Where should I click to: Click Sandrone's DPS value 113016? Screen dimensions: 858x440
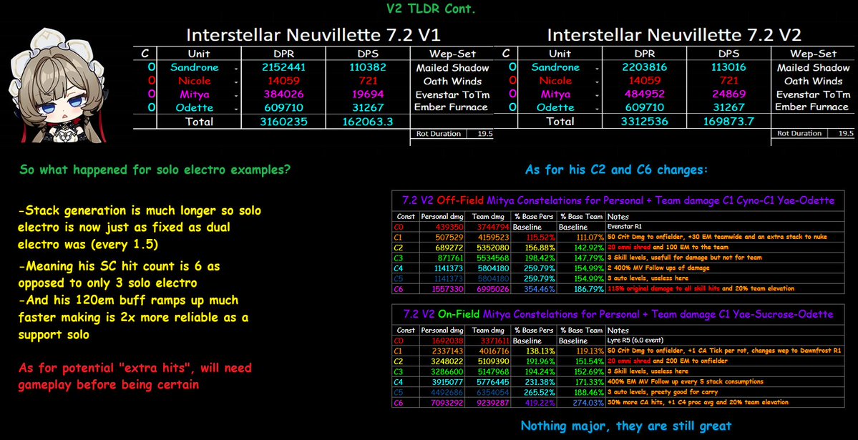(x=728, y=67)
